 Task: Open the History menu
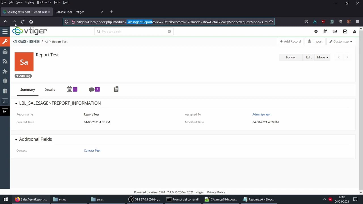click(x=30, y=2)
